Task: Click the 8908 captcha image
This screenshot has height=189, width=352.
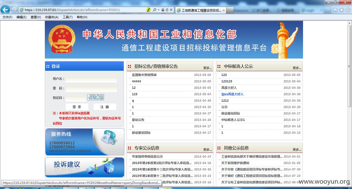Action: pos(96,97)
